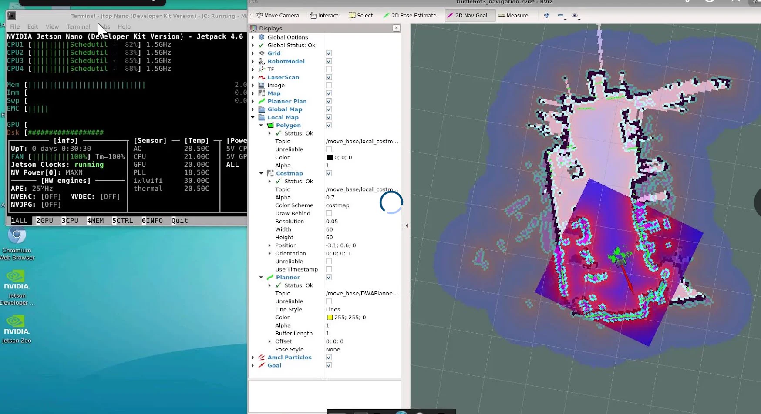Viewport: 761px width, 414px height.
Task: Click the Amcl Particles icon
Action: tap(262, 358)
